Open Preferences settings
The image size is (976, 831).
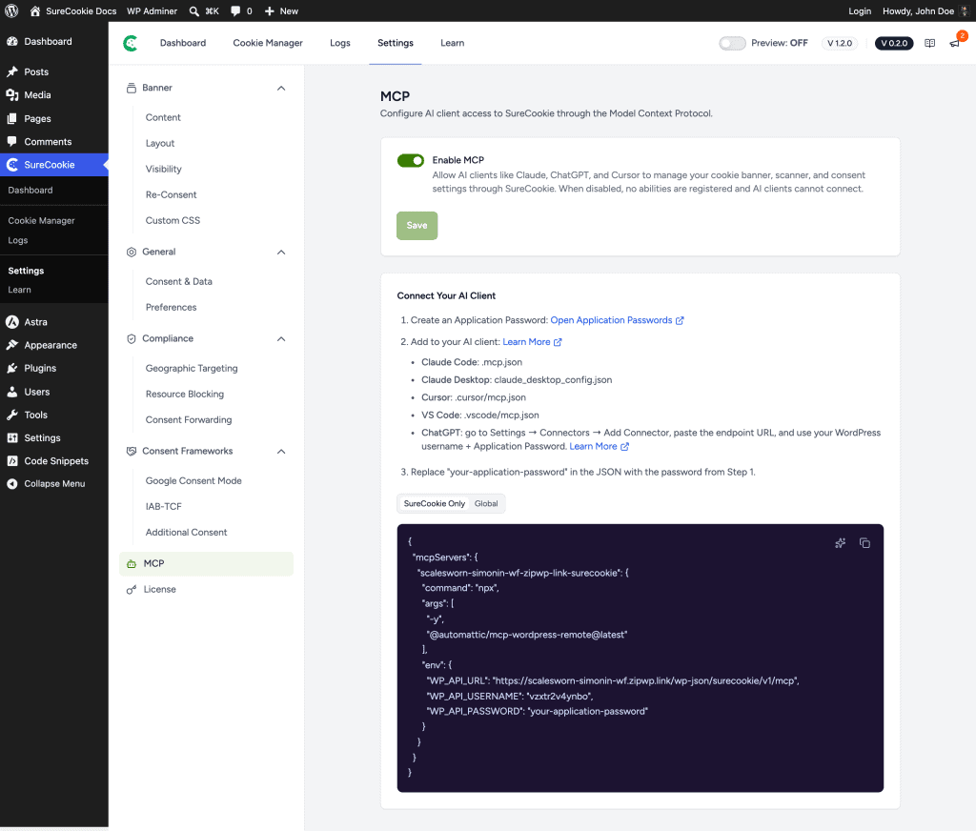pos(172,307)
